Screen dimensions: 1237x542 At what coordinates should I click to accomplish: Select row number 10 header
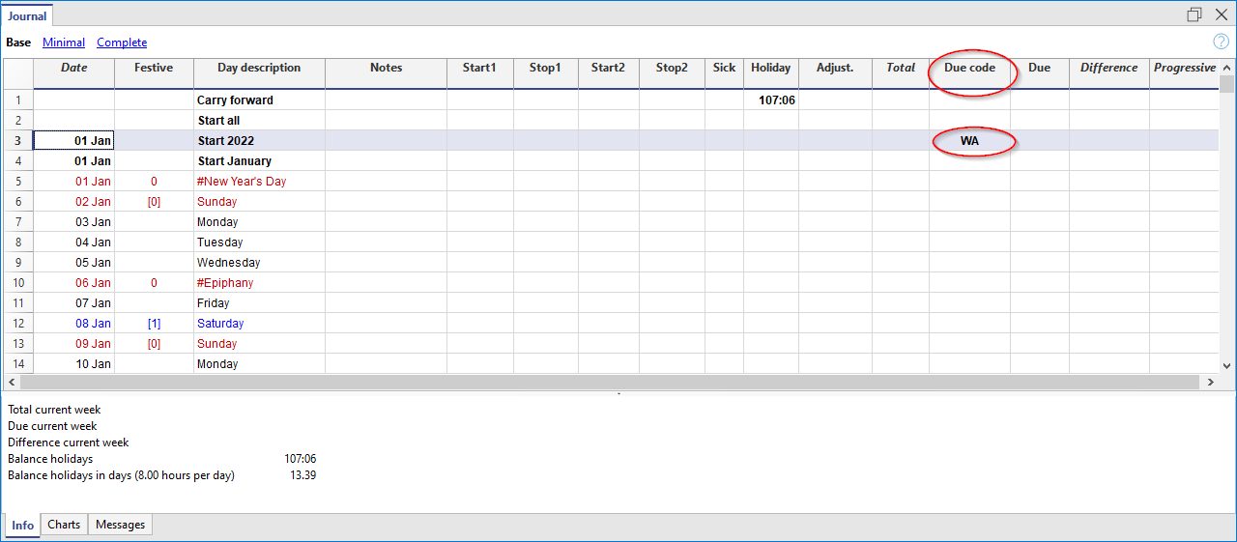(x=18, y=283)
